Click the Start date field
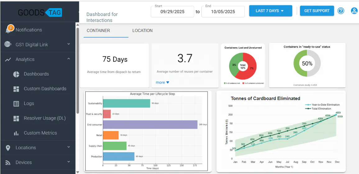This screenshot has width=359, height=174. (x=173, y=11)
